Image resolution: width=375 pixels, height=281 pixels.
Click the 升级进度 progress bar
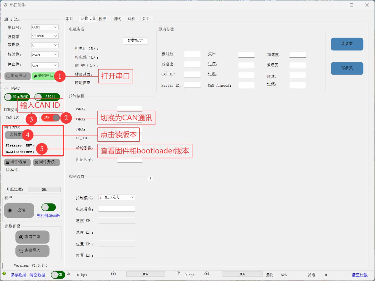click(x=44, y=190)
